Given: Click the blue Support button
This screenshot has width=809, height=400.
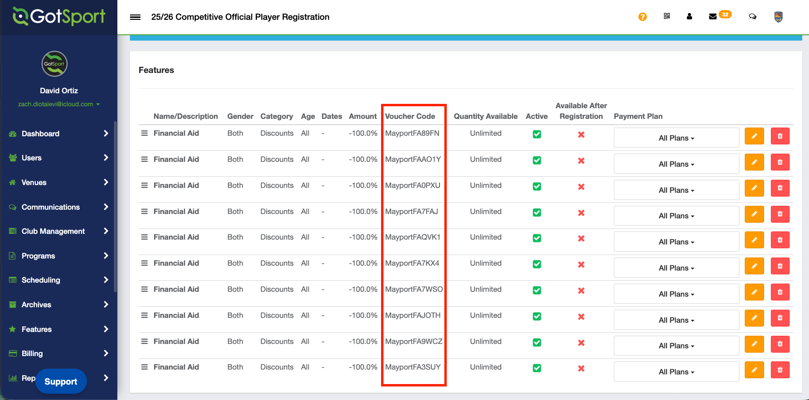Looking at the screenshot, I should coord(61,382).
